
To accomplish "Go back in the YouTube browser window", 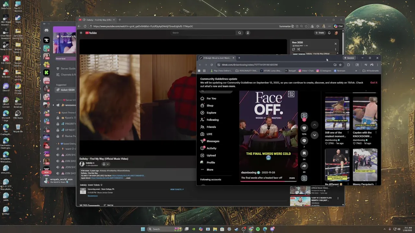I will (x=79, y=26).
